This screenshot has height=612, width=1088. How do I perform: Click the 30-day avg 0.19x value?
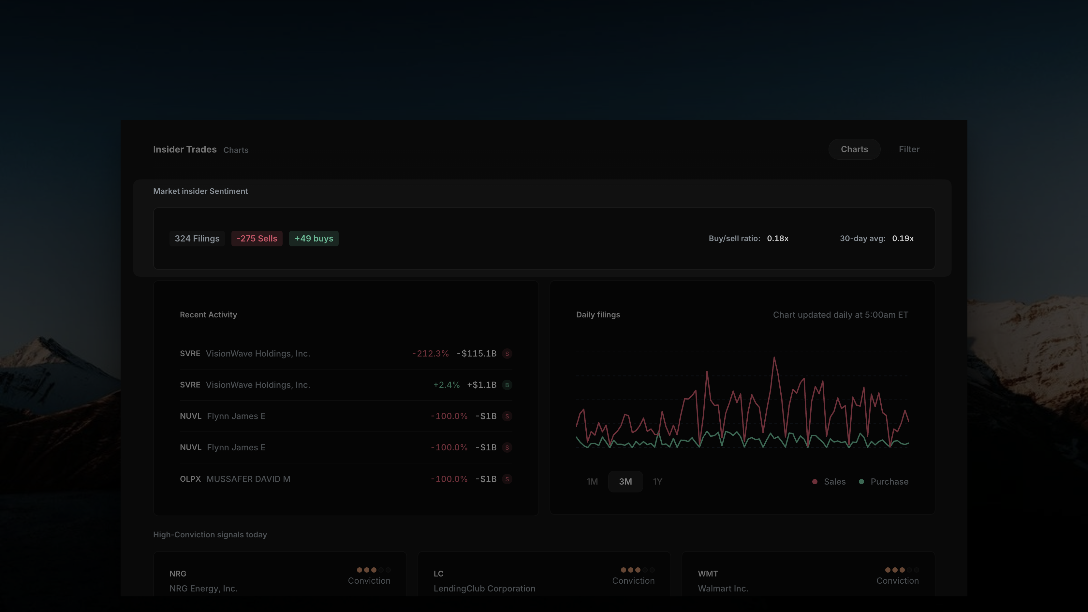click(903, 238)
